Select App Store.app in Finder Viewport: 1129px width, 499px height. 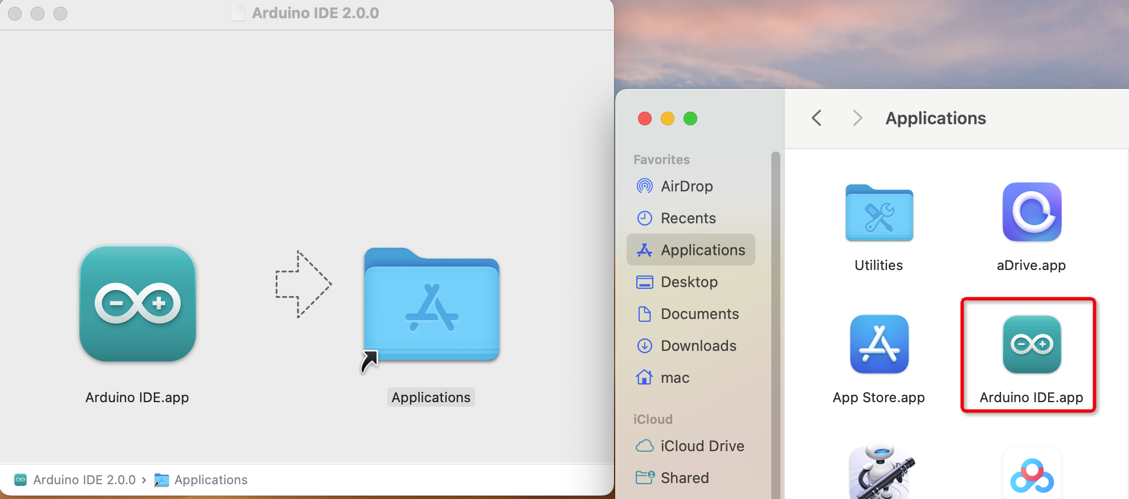879,344
